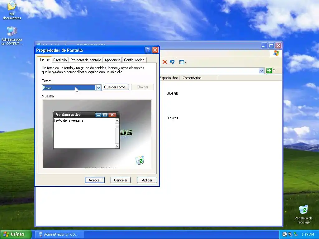The width and height of the screenshot is (319, 239).
Task: Click the 1:19 AM system clock
Action: click(x=307, y=234)
